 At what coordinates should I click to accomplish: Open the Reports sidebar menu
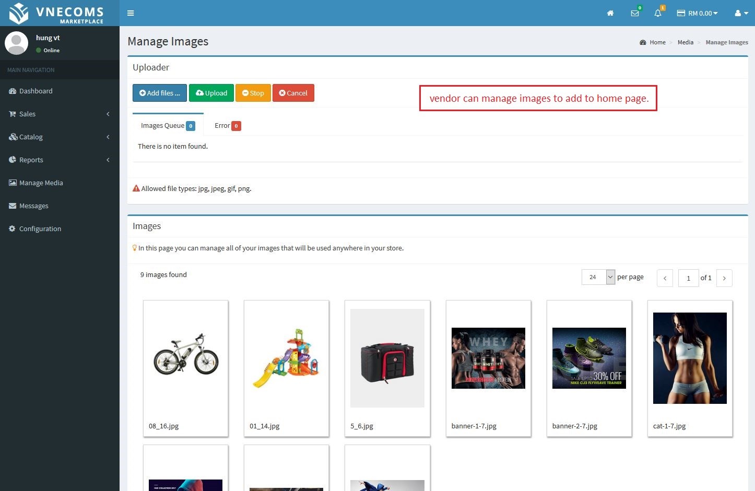pos(60,160)
